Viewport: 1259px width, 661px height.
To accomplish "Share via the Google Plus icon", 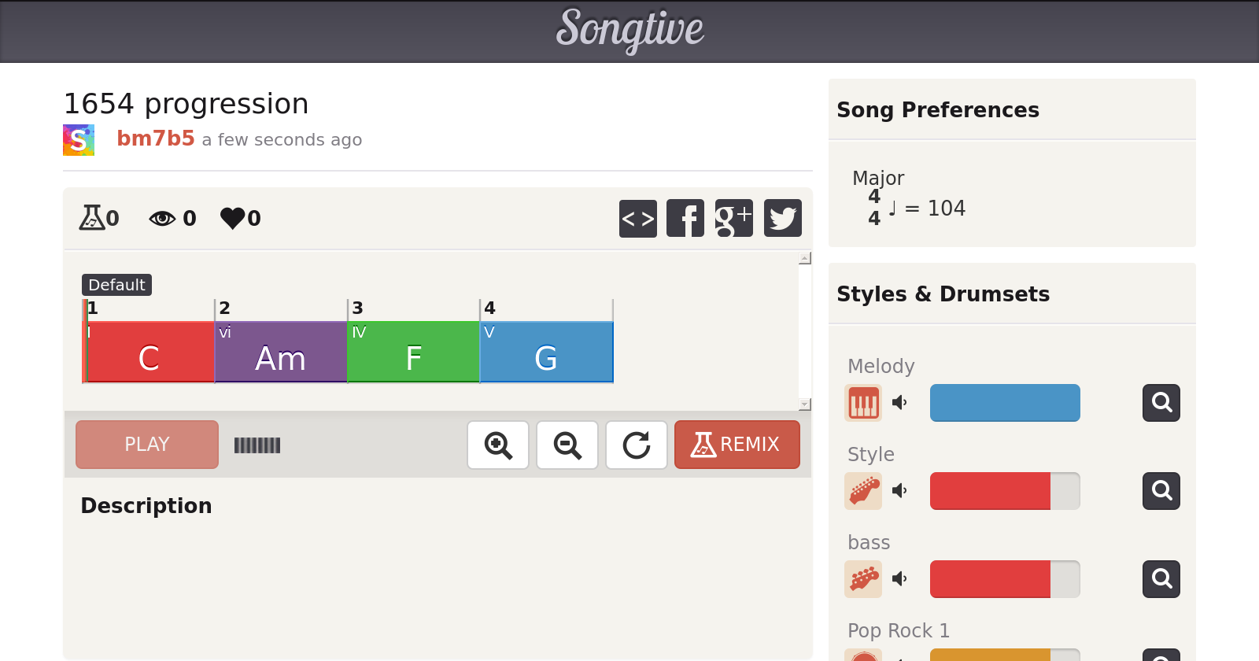I will (x=733, y=218).
